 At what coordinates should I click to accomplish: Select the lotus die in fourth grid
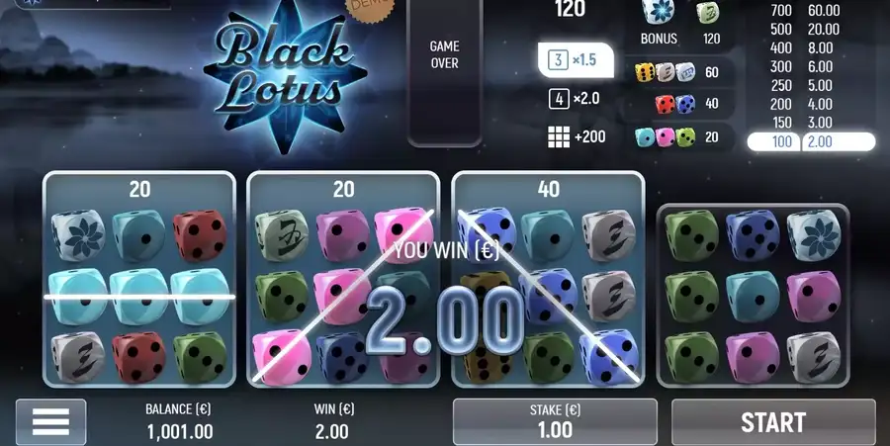814,235
